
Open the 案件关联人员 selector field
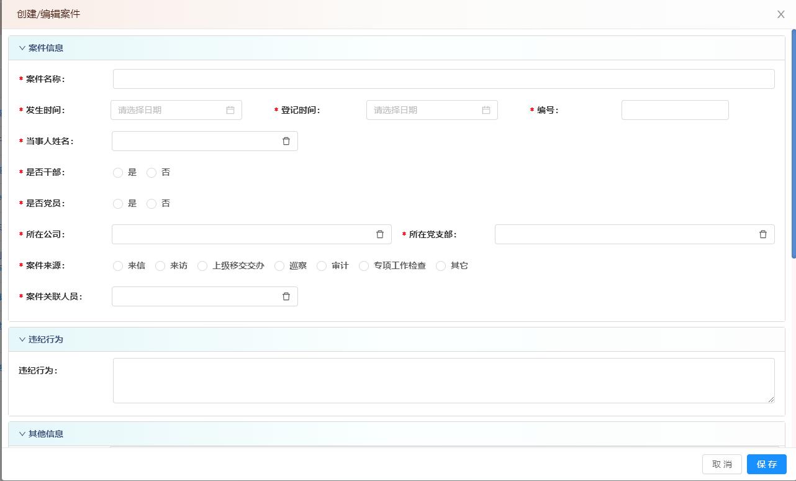[x=205, y=296]
